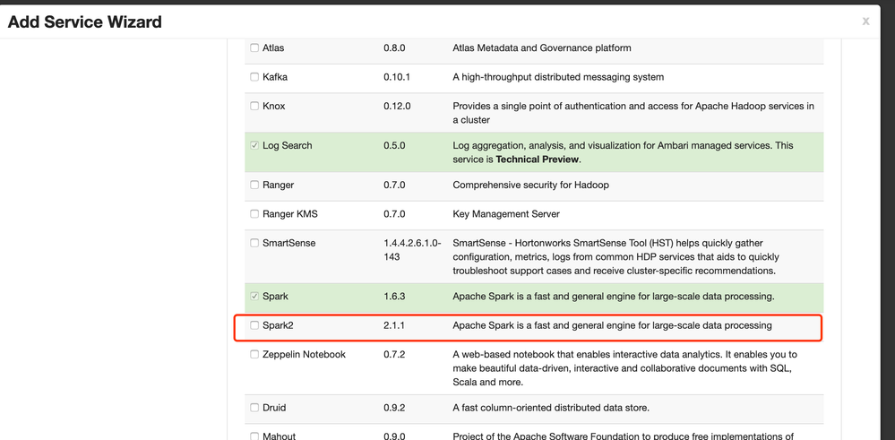Click the Kafka service name
Viewport: 895px width, 440px height.
tap(275, 77)
